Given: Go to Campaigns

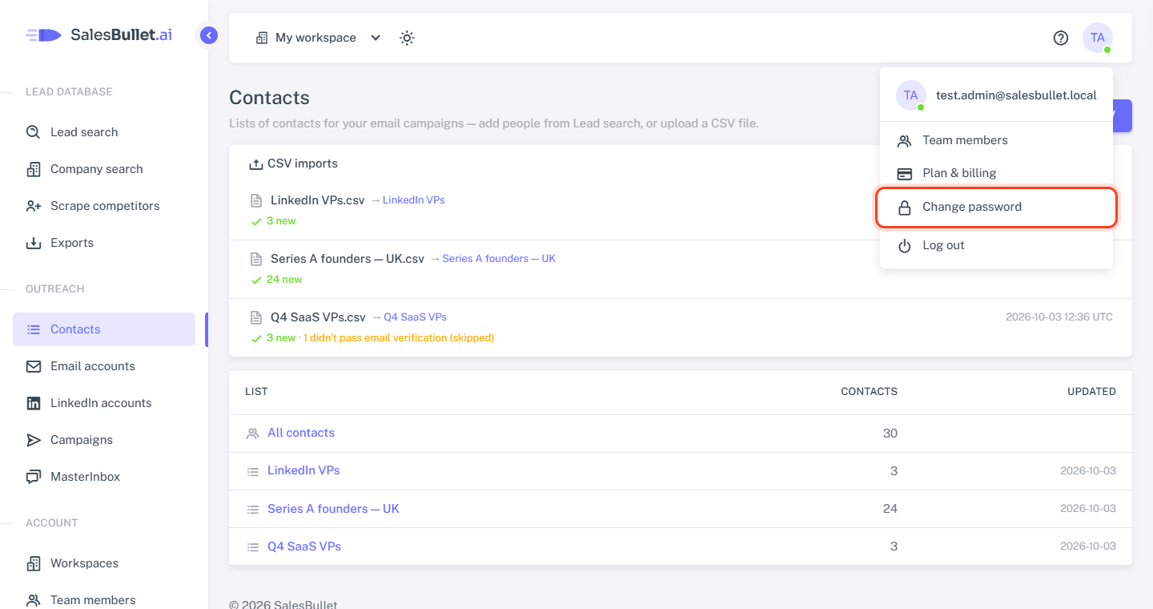Looking at the screenshot, I should pyautogui.click(x=104, y=440).
